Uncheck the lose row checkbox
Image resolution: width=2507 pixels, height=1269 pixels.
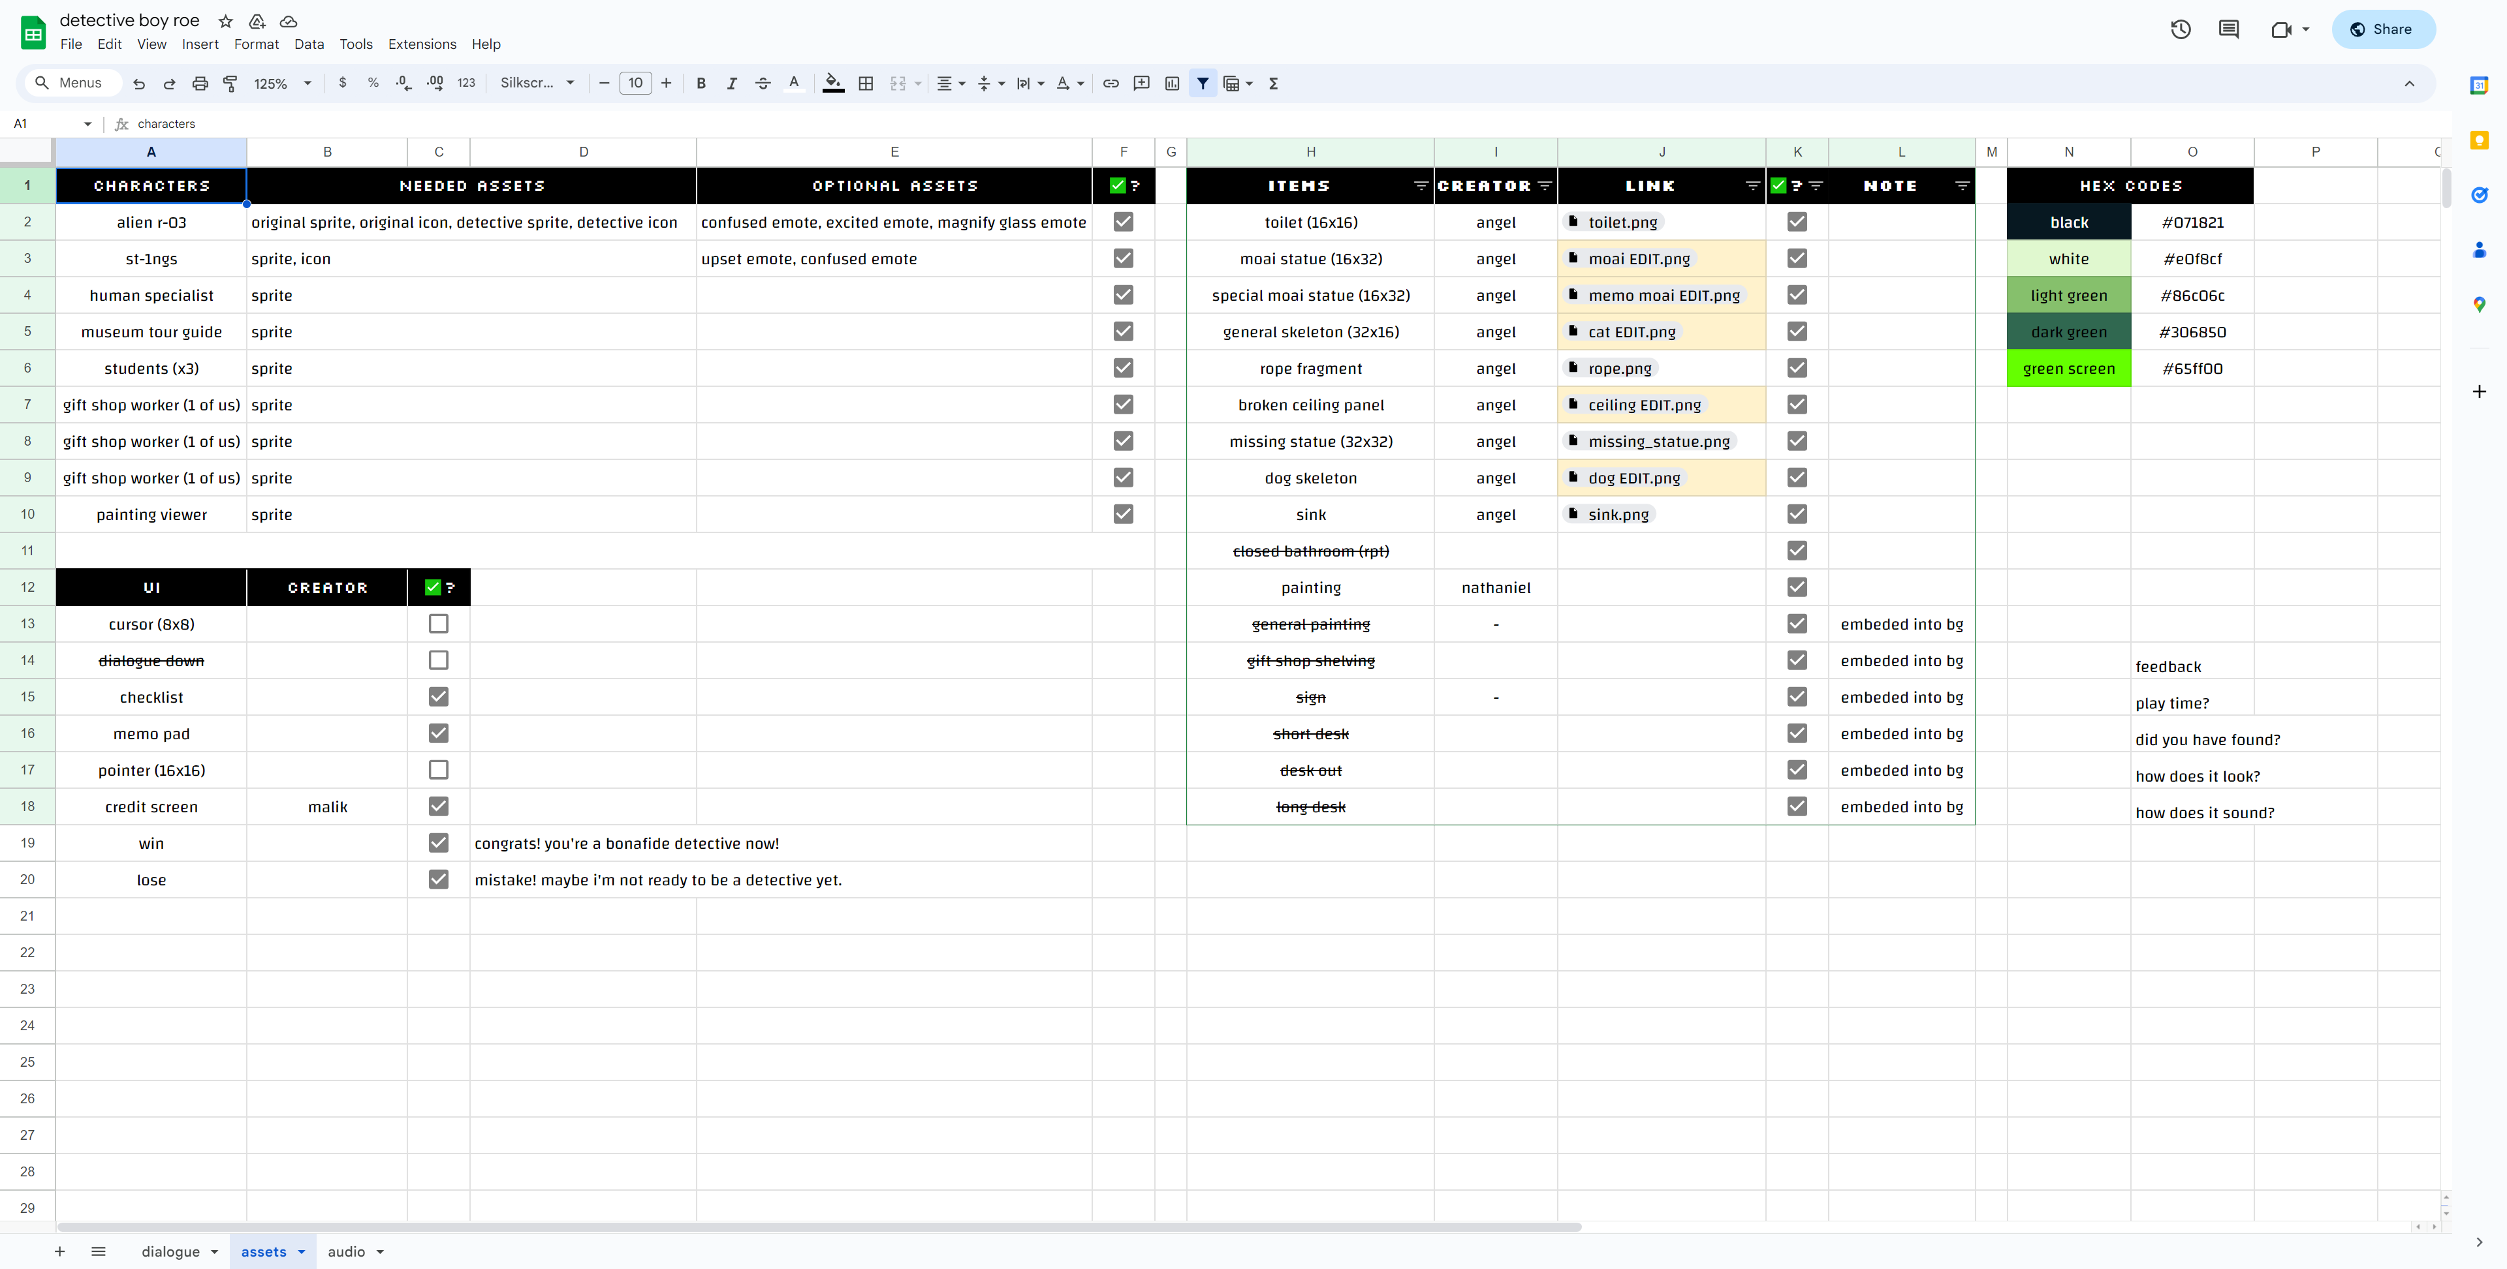[x=439, y=879]
